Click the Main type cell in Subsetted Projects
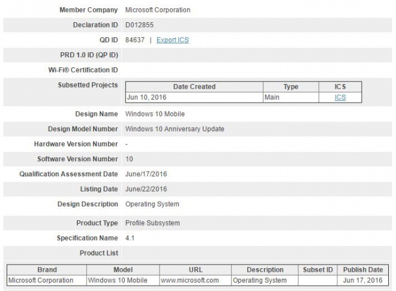 pos(272,97)
